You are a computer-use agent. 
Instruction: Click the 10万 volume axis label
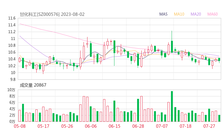point(11,90)
